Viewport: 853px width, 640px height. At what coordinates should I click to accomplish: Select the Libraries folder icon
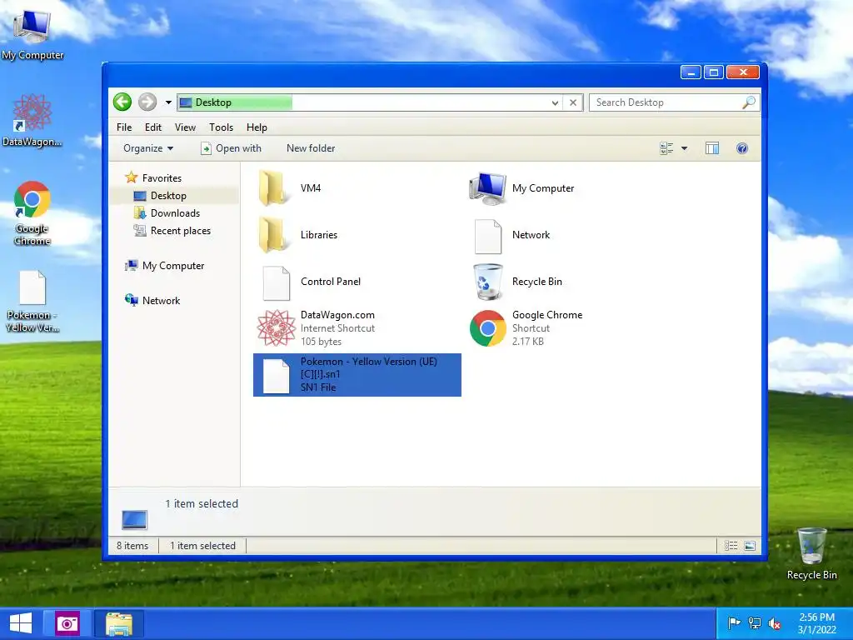pyautogui.click(x=272, y=235)
